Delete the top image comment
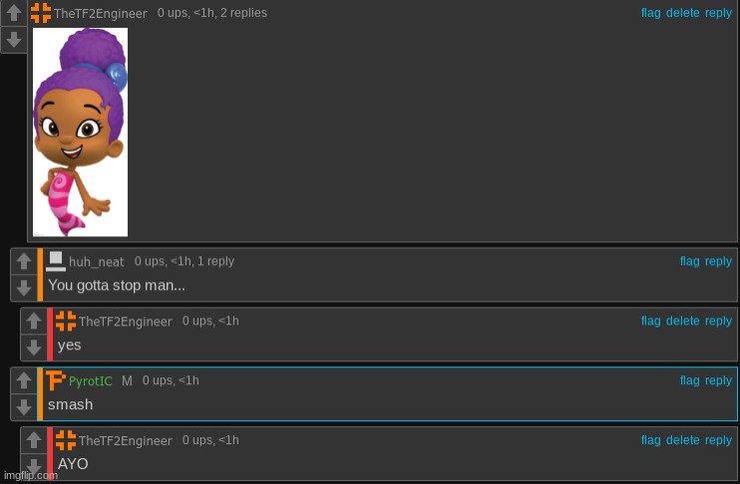740x484 pixels. pos(682,13)
